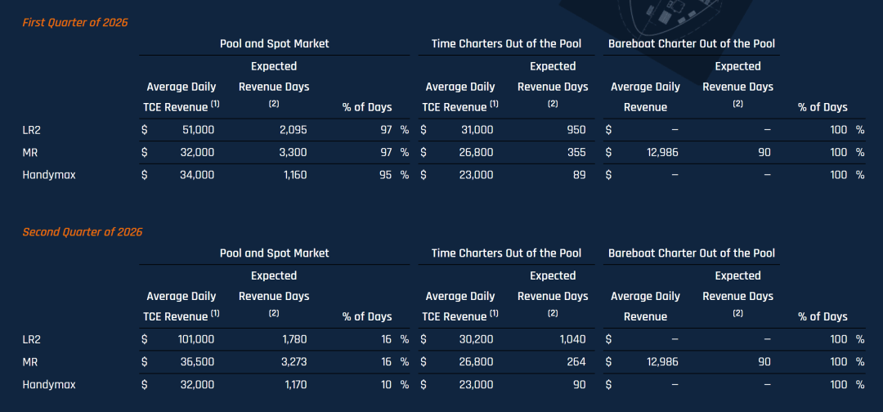
Task: Click the 89 Handymax time charter days
Action: [x=579, y=174]
